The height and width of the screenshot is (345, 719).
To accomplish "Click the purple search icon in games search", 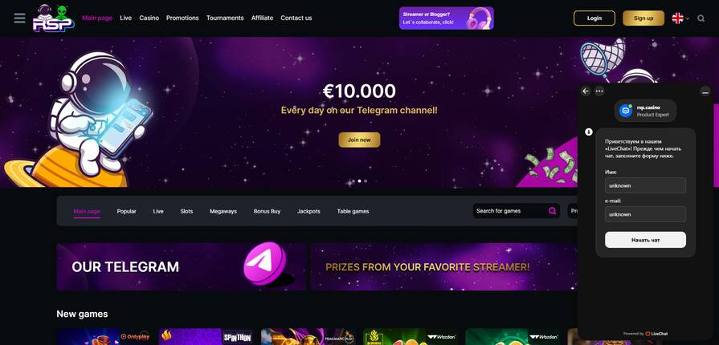I will (x=553, y=211).
